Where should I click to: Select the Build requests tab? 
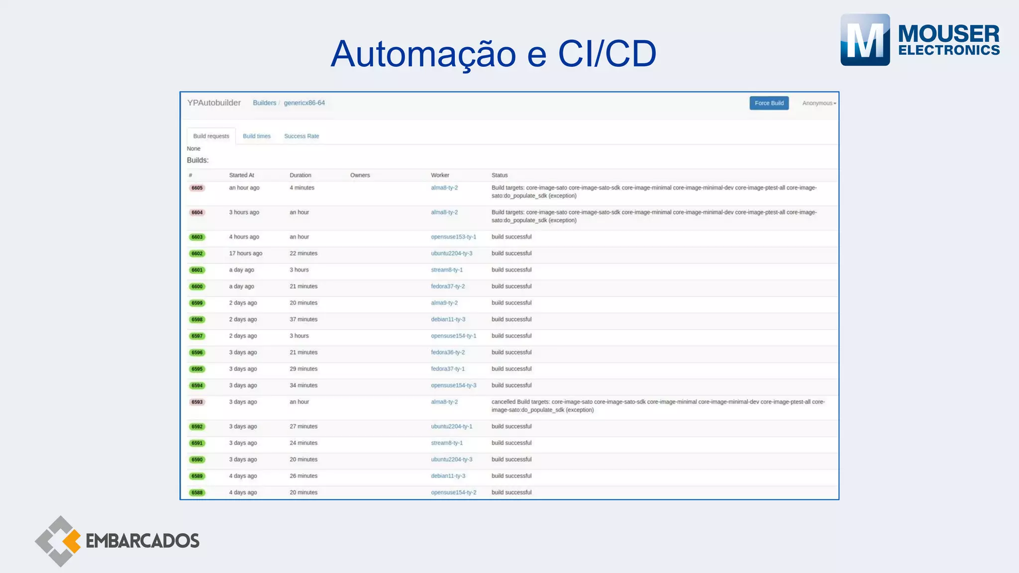click(211, 136)
